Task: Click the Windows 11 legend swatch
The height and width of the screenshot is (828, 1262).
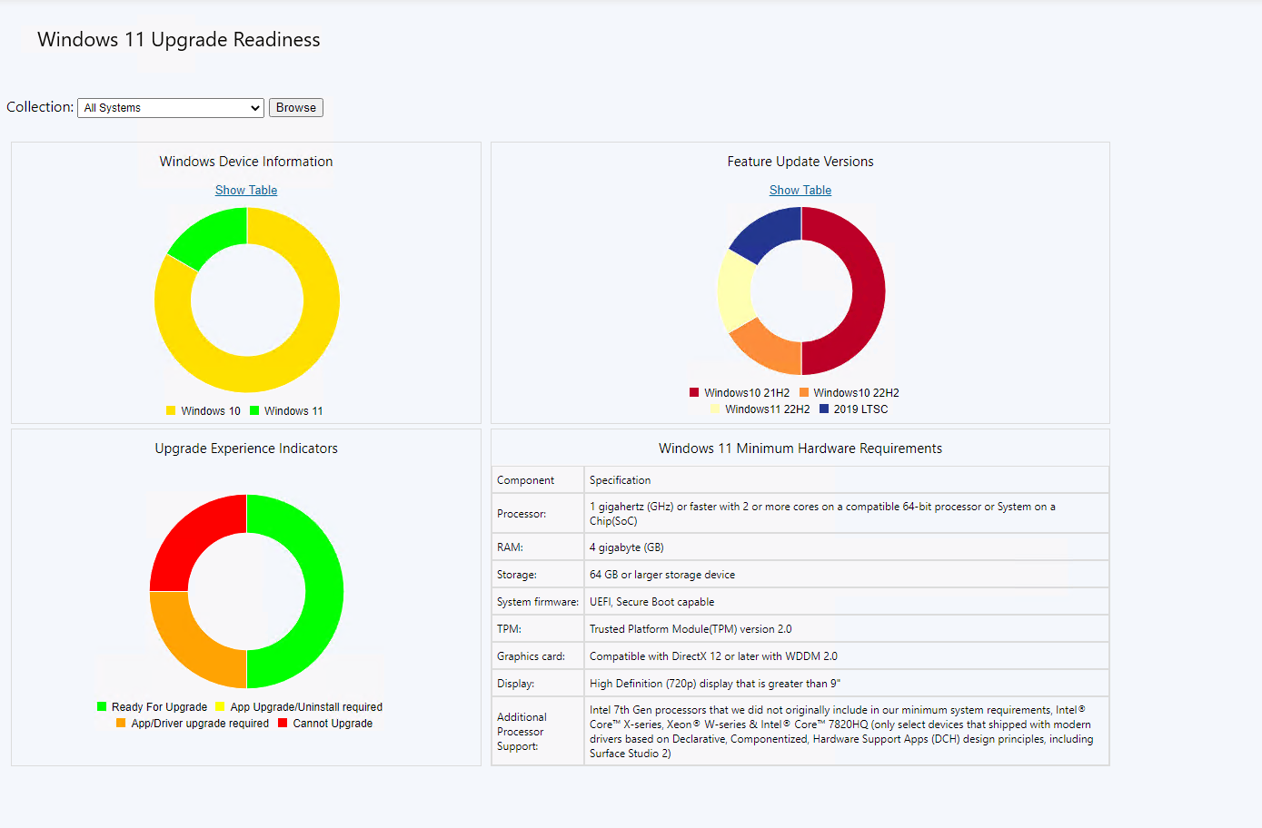Action: tap(254, 411)
